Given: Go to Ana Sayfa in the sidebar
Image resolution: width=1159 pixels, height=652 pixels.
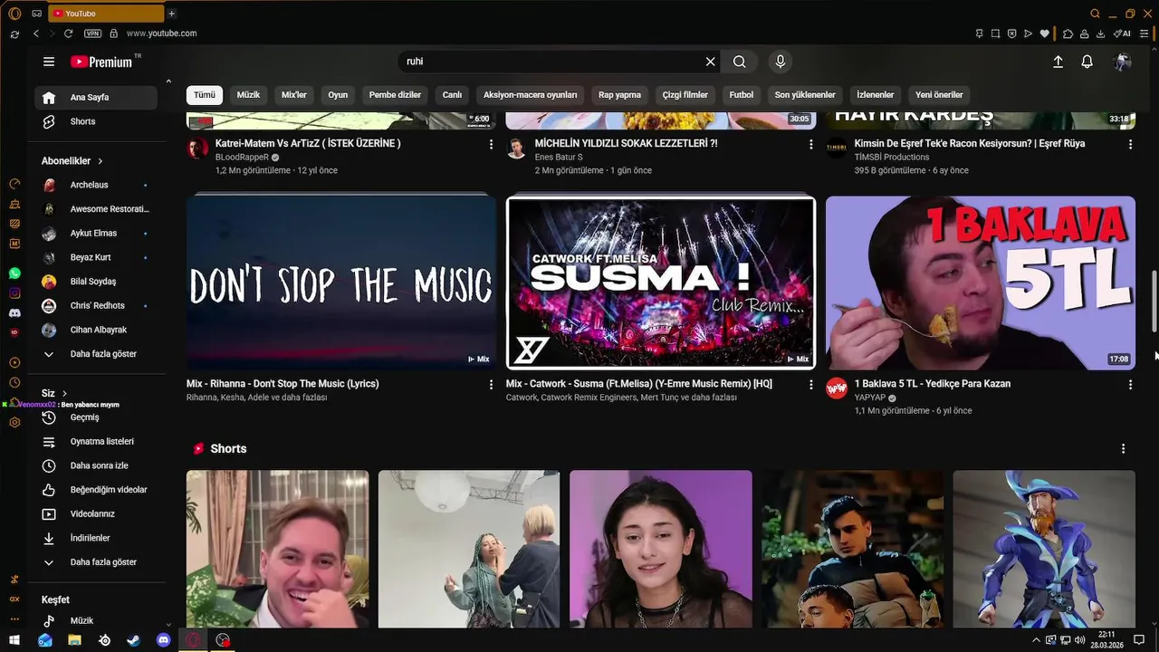Looking at the screenshot, I should tap(96, 98).
